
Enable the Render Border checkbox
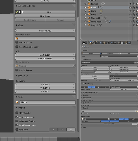pos(17,70)
